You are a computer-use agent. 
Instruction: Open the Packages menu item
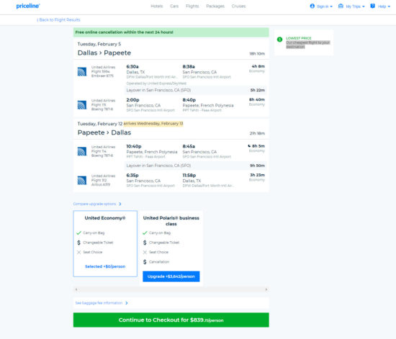(215, 6)
